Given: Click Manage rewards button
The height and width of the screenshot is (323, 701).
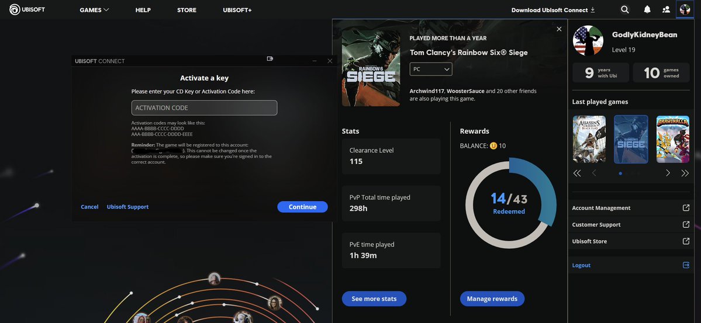Looking at the screenshot, I should tap(492, 299).
